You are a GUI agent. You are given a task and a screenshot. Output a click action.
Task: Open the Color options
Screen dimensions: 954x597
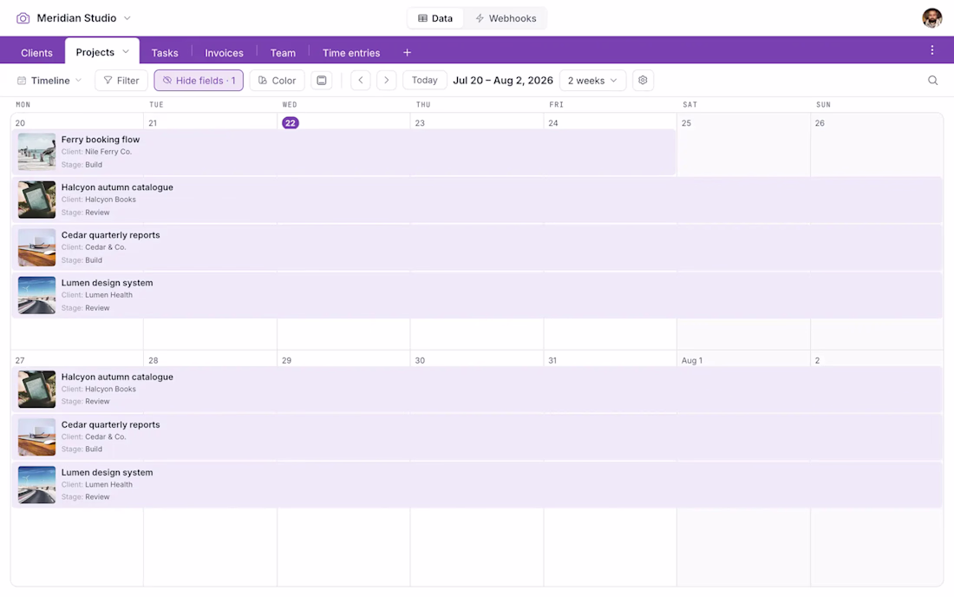277,81
